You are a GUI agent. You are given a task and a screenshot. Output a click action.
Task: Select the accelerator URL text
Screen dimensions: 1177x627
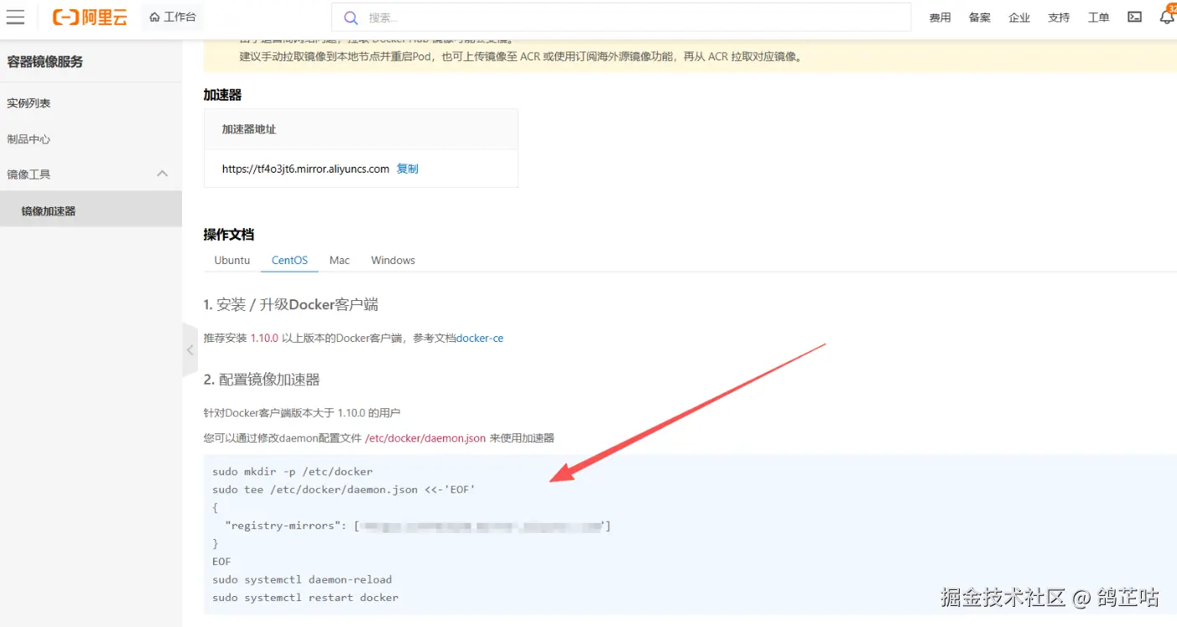coord(305,168)
